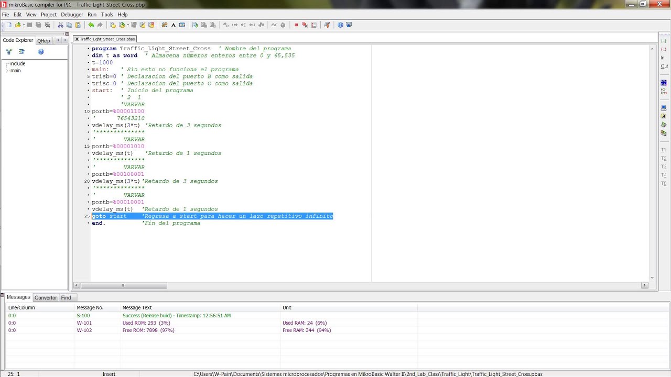Image resolution: width=671 pixels, height=377 pixels.
Task: Switch to the QHelp tab
Action: point(44,41)
